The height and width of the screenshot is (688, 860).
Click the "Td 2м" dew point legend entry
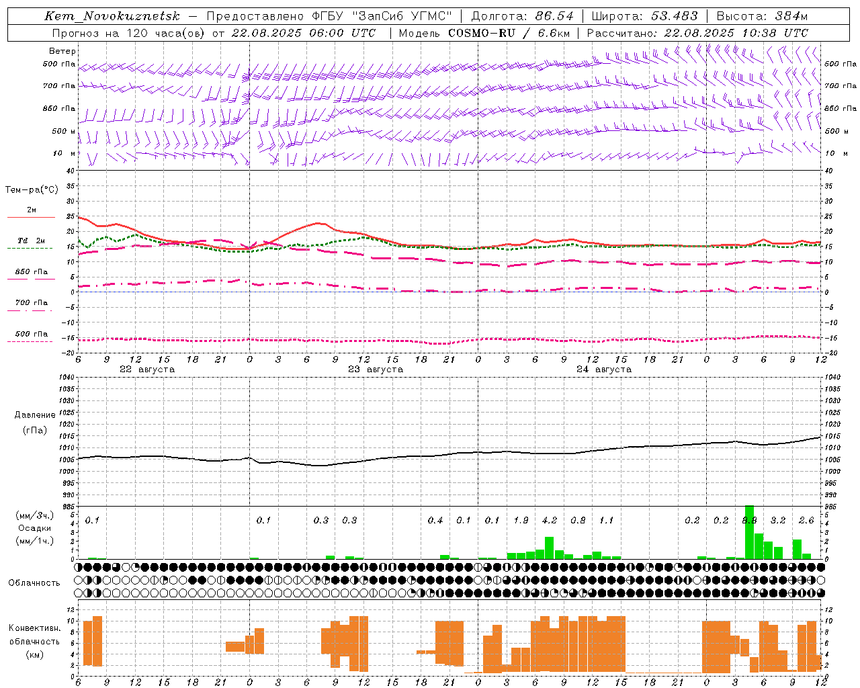click(x=32, y=241)
